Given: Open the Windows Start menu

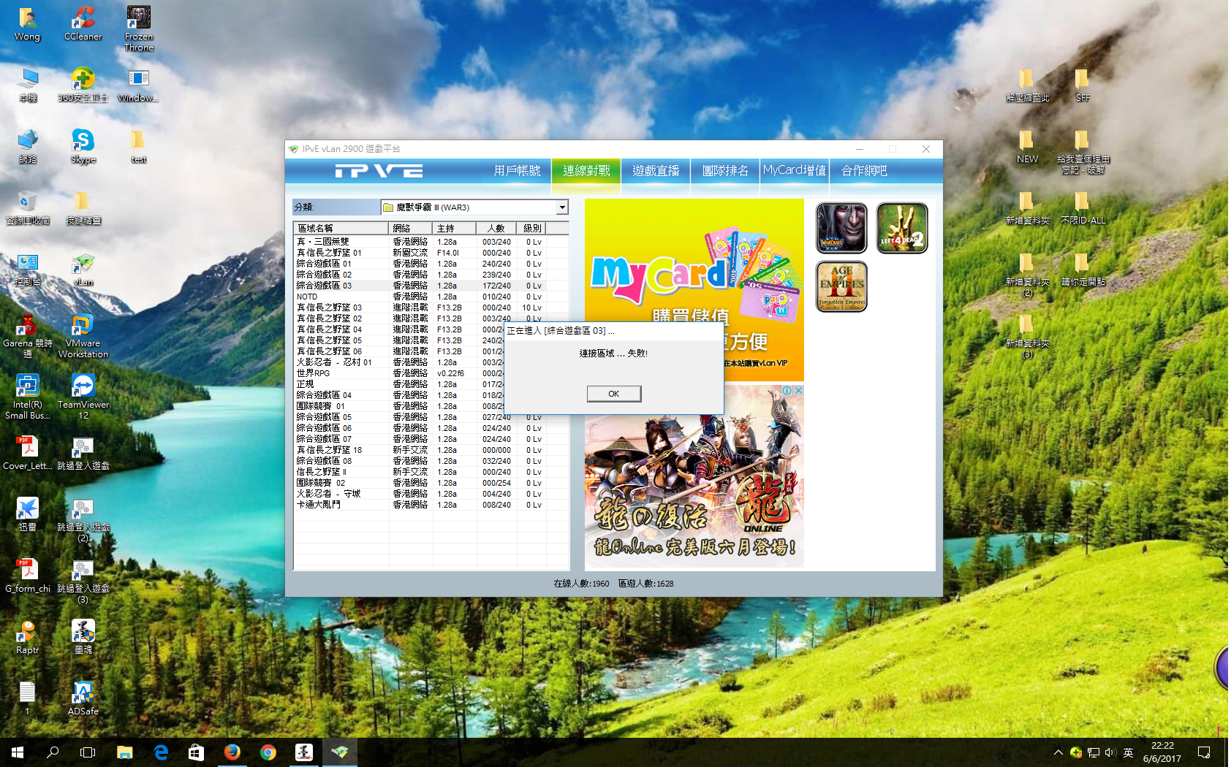Looking at the screenshot, I should pos(18,752).
